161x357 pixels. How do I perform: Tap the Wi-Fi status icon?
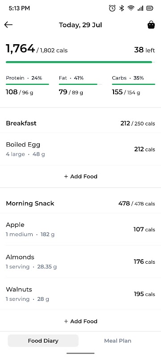131,8
